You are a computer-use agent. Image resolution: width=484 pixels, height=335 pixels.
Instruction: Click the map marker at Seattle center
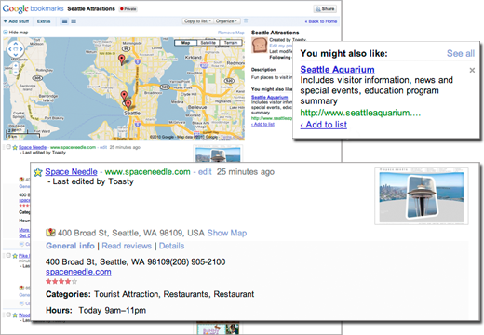coord(128,105)
